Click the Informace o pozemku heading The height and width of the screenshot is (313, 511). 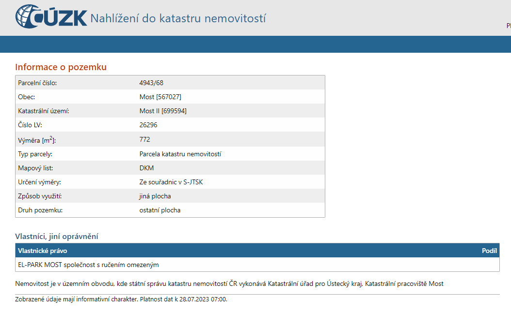(61, 67)
